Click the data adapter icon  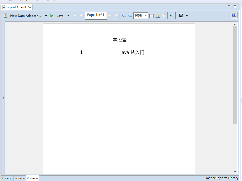6,16
